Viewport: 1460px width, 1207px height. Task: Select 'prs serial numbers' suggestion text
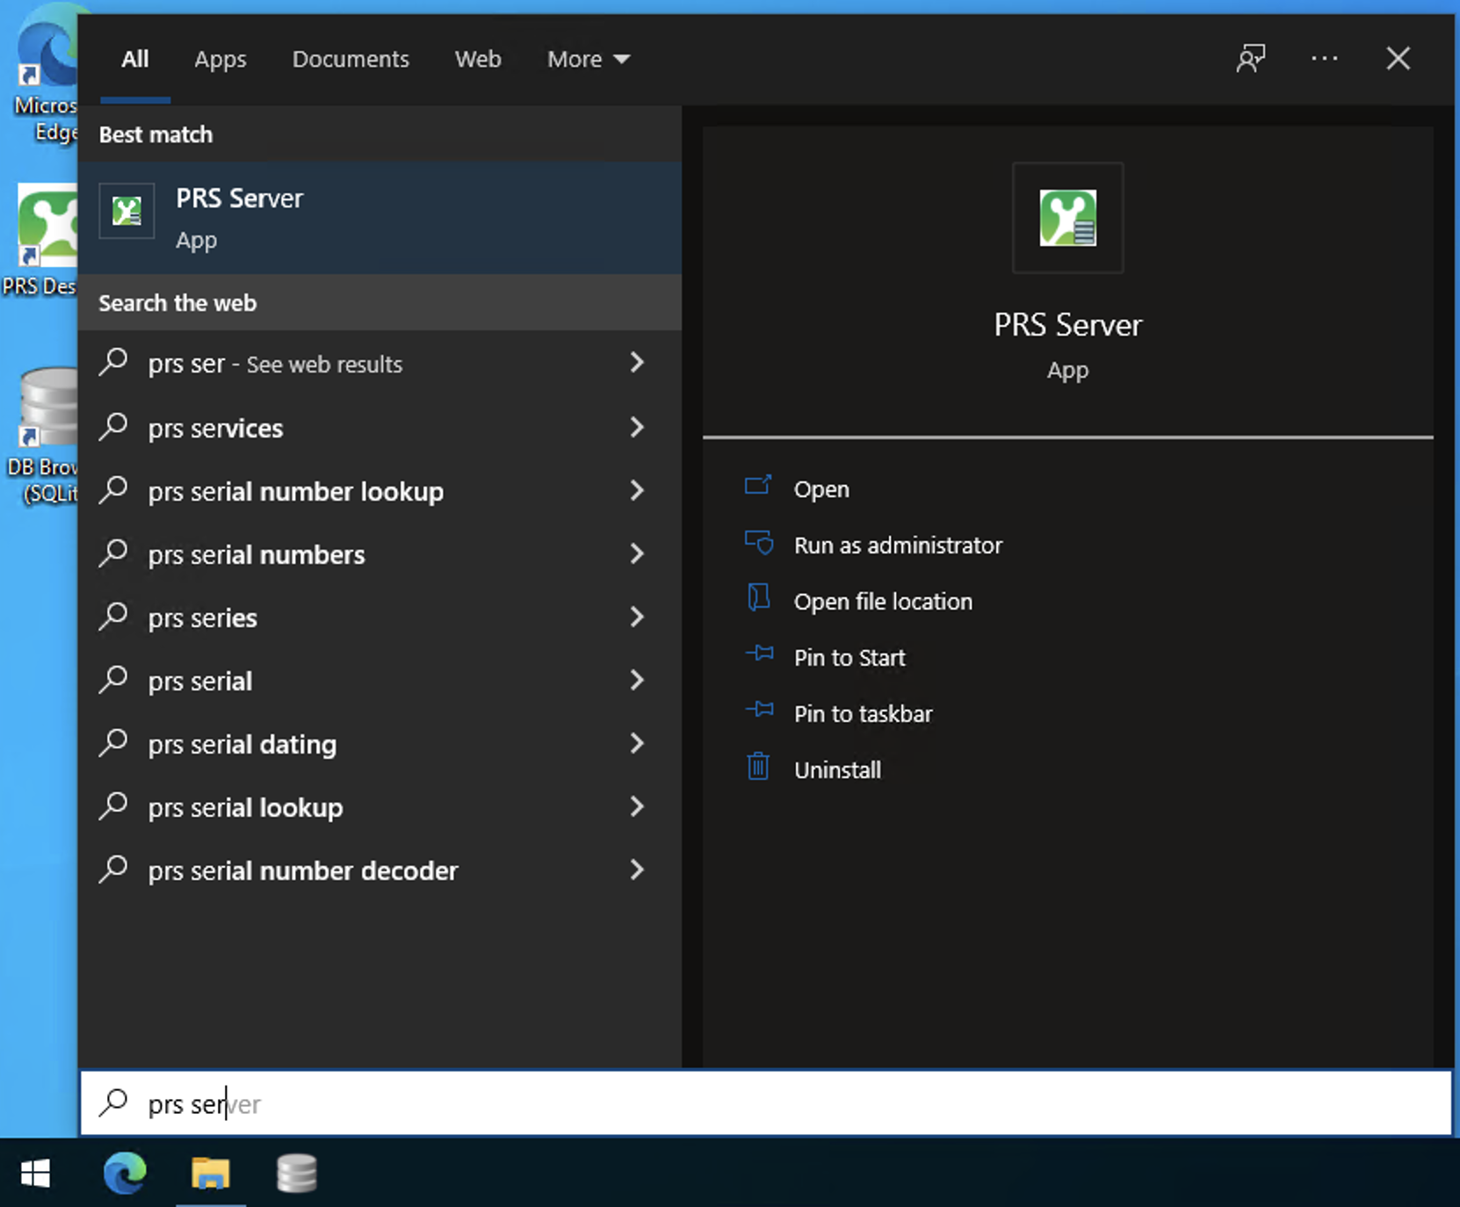click(x=257, y=554)
